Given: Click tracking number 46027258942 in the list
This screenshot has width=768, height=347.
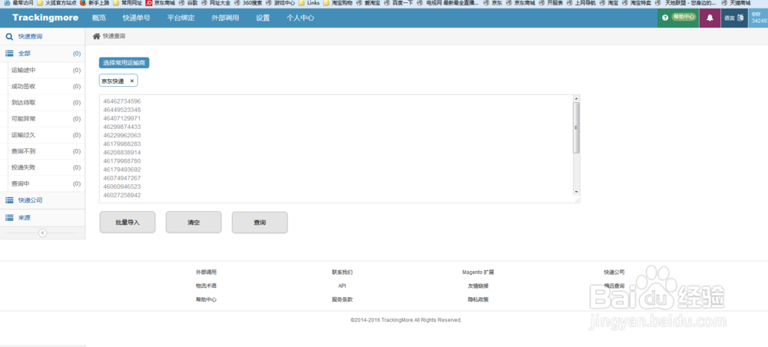Looking at the screenshot, I should click(x=122, y=195).
